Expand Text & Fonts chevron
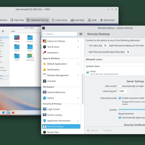 (x=78, y=47)
